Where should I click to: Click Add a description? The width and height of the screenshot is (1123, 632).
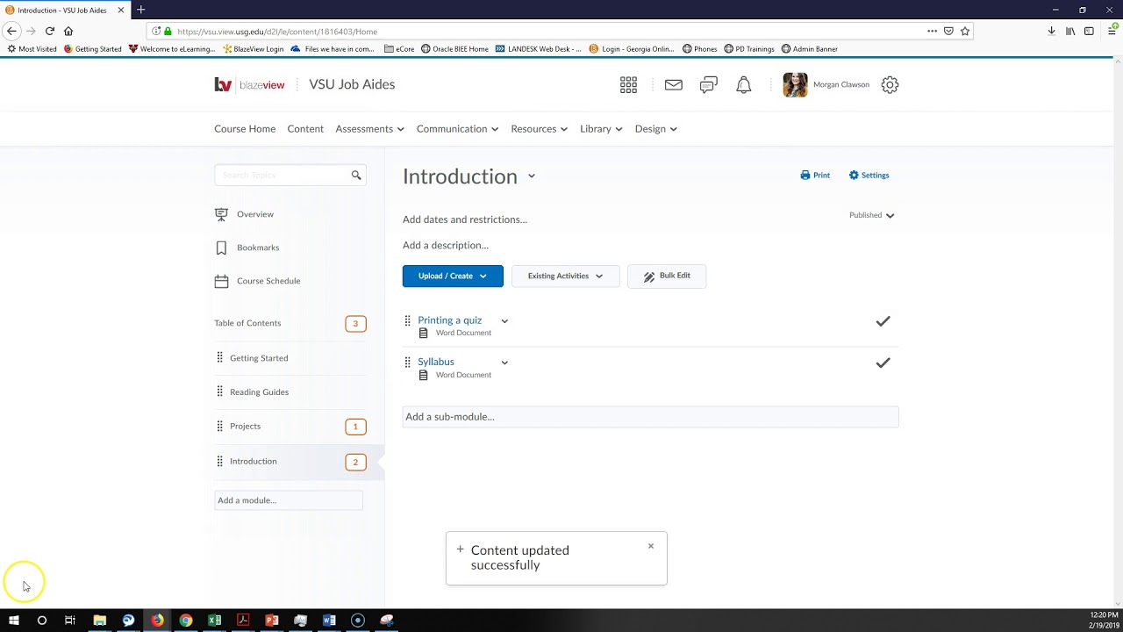(446, 245)
